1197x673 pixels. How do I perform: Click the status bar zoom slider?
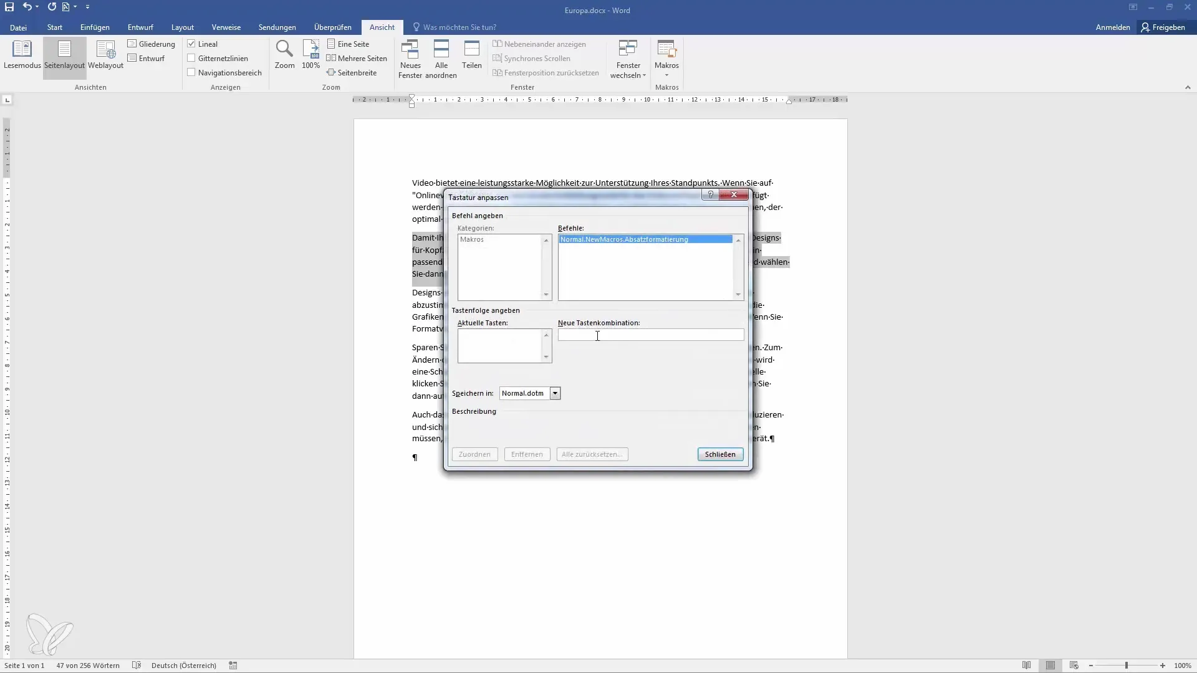pos(1126,666)
